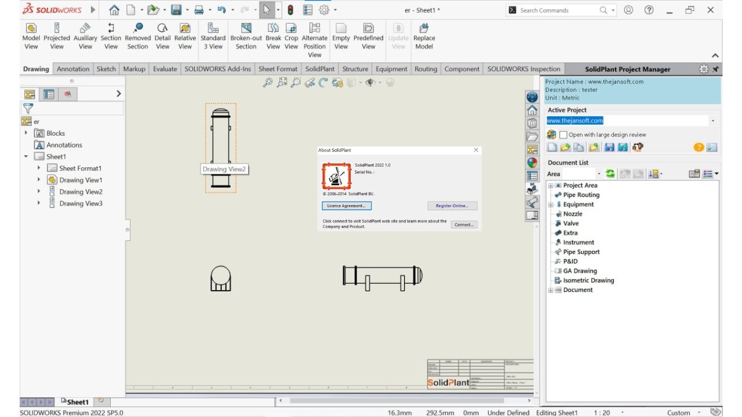Expand the Drawing View1 node
742x417 pixels.
point(39,180)
